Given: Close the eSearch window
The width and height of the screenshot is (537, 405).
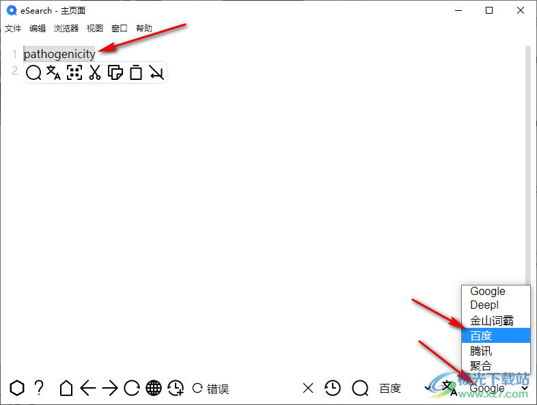Looking at the screenshot, I should tap(520, 11).
